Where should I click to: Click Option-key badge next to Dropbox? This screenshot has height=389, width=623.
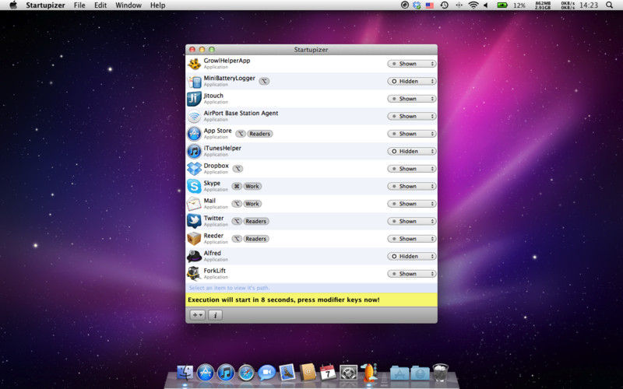[238, 169]
